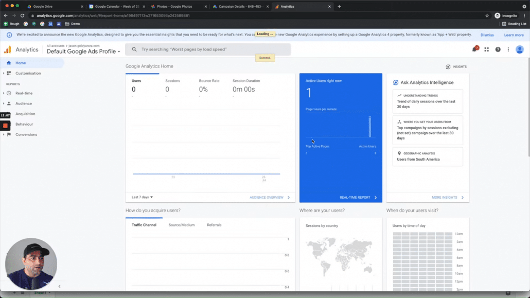Select the Sessions metric tab
530x298 pixels.
pyautogui.click(x=172, y=85)
